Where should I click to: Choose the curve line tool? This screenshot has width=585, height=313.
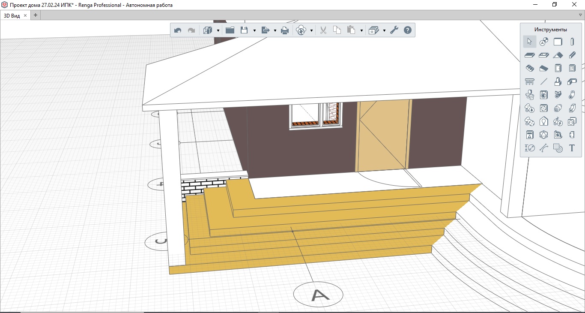point(543,148)
